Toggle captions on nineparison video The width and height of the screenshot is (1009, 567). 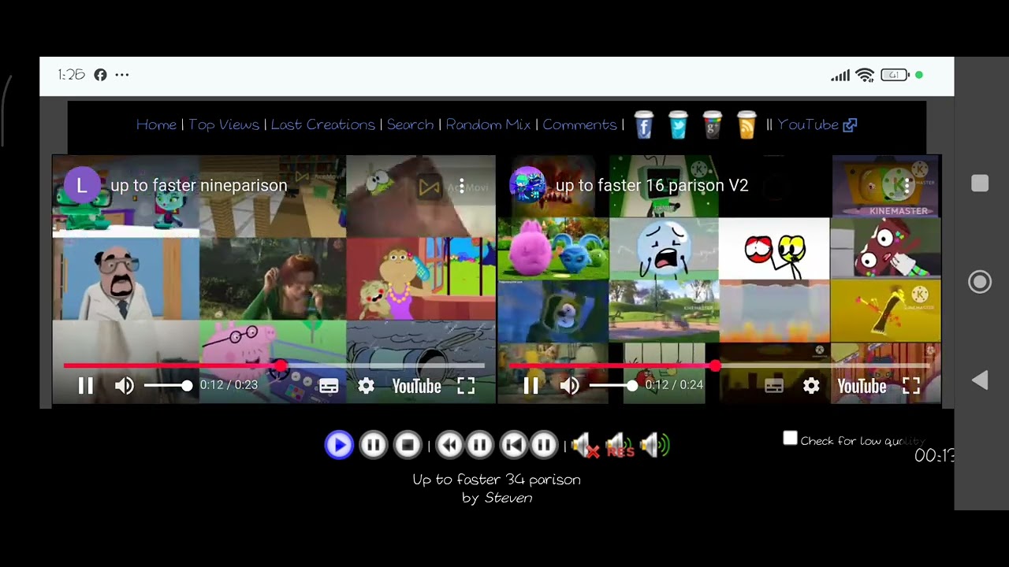[x=329, y=386]
